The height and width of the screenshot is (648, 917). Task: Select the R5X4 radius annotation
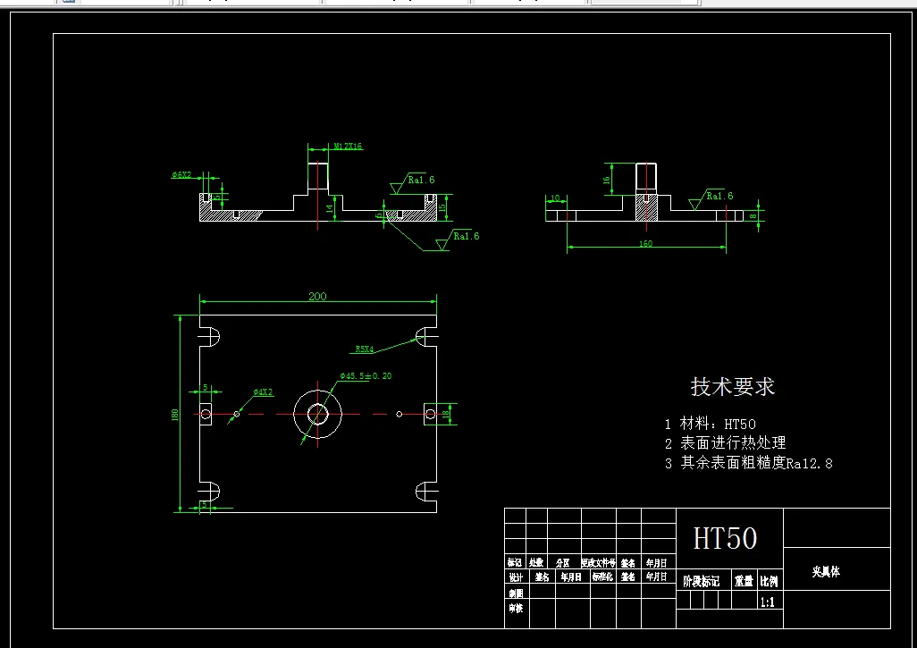[365, 349]
